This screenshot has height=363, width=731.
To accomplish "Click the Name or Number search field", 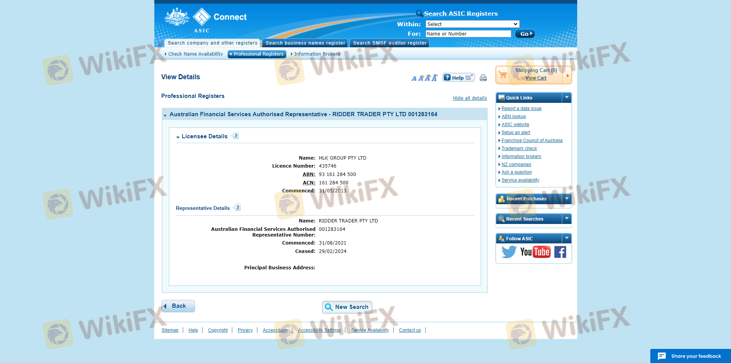I will (468, 34).
